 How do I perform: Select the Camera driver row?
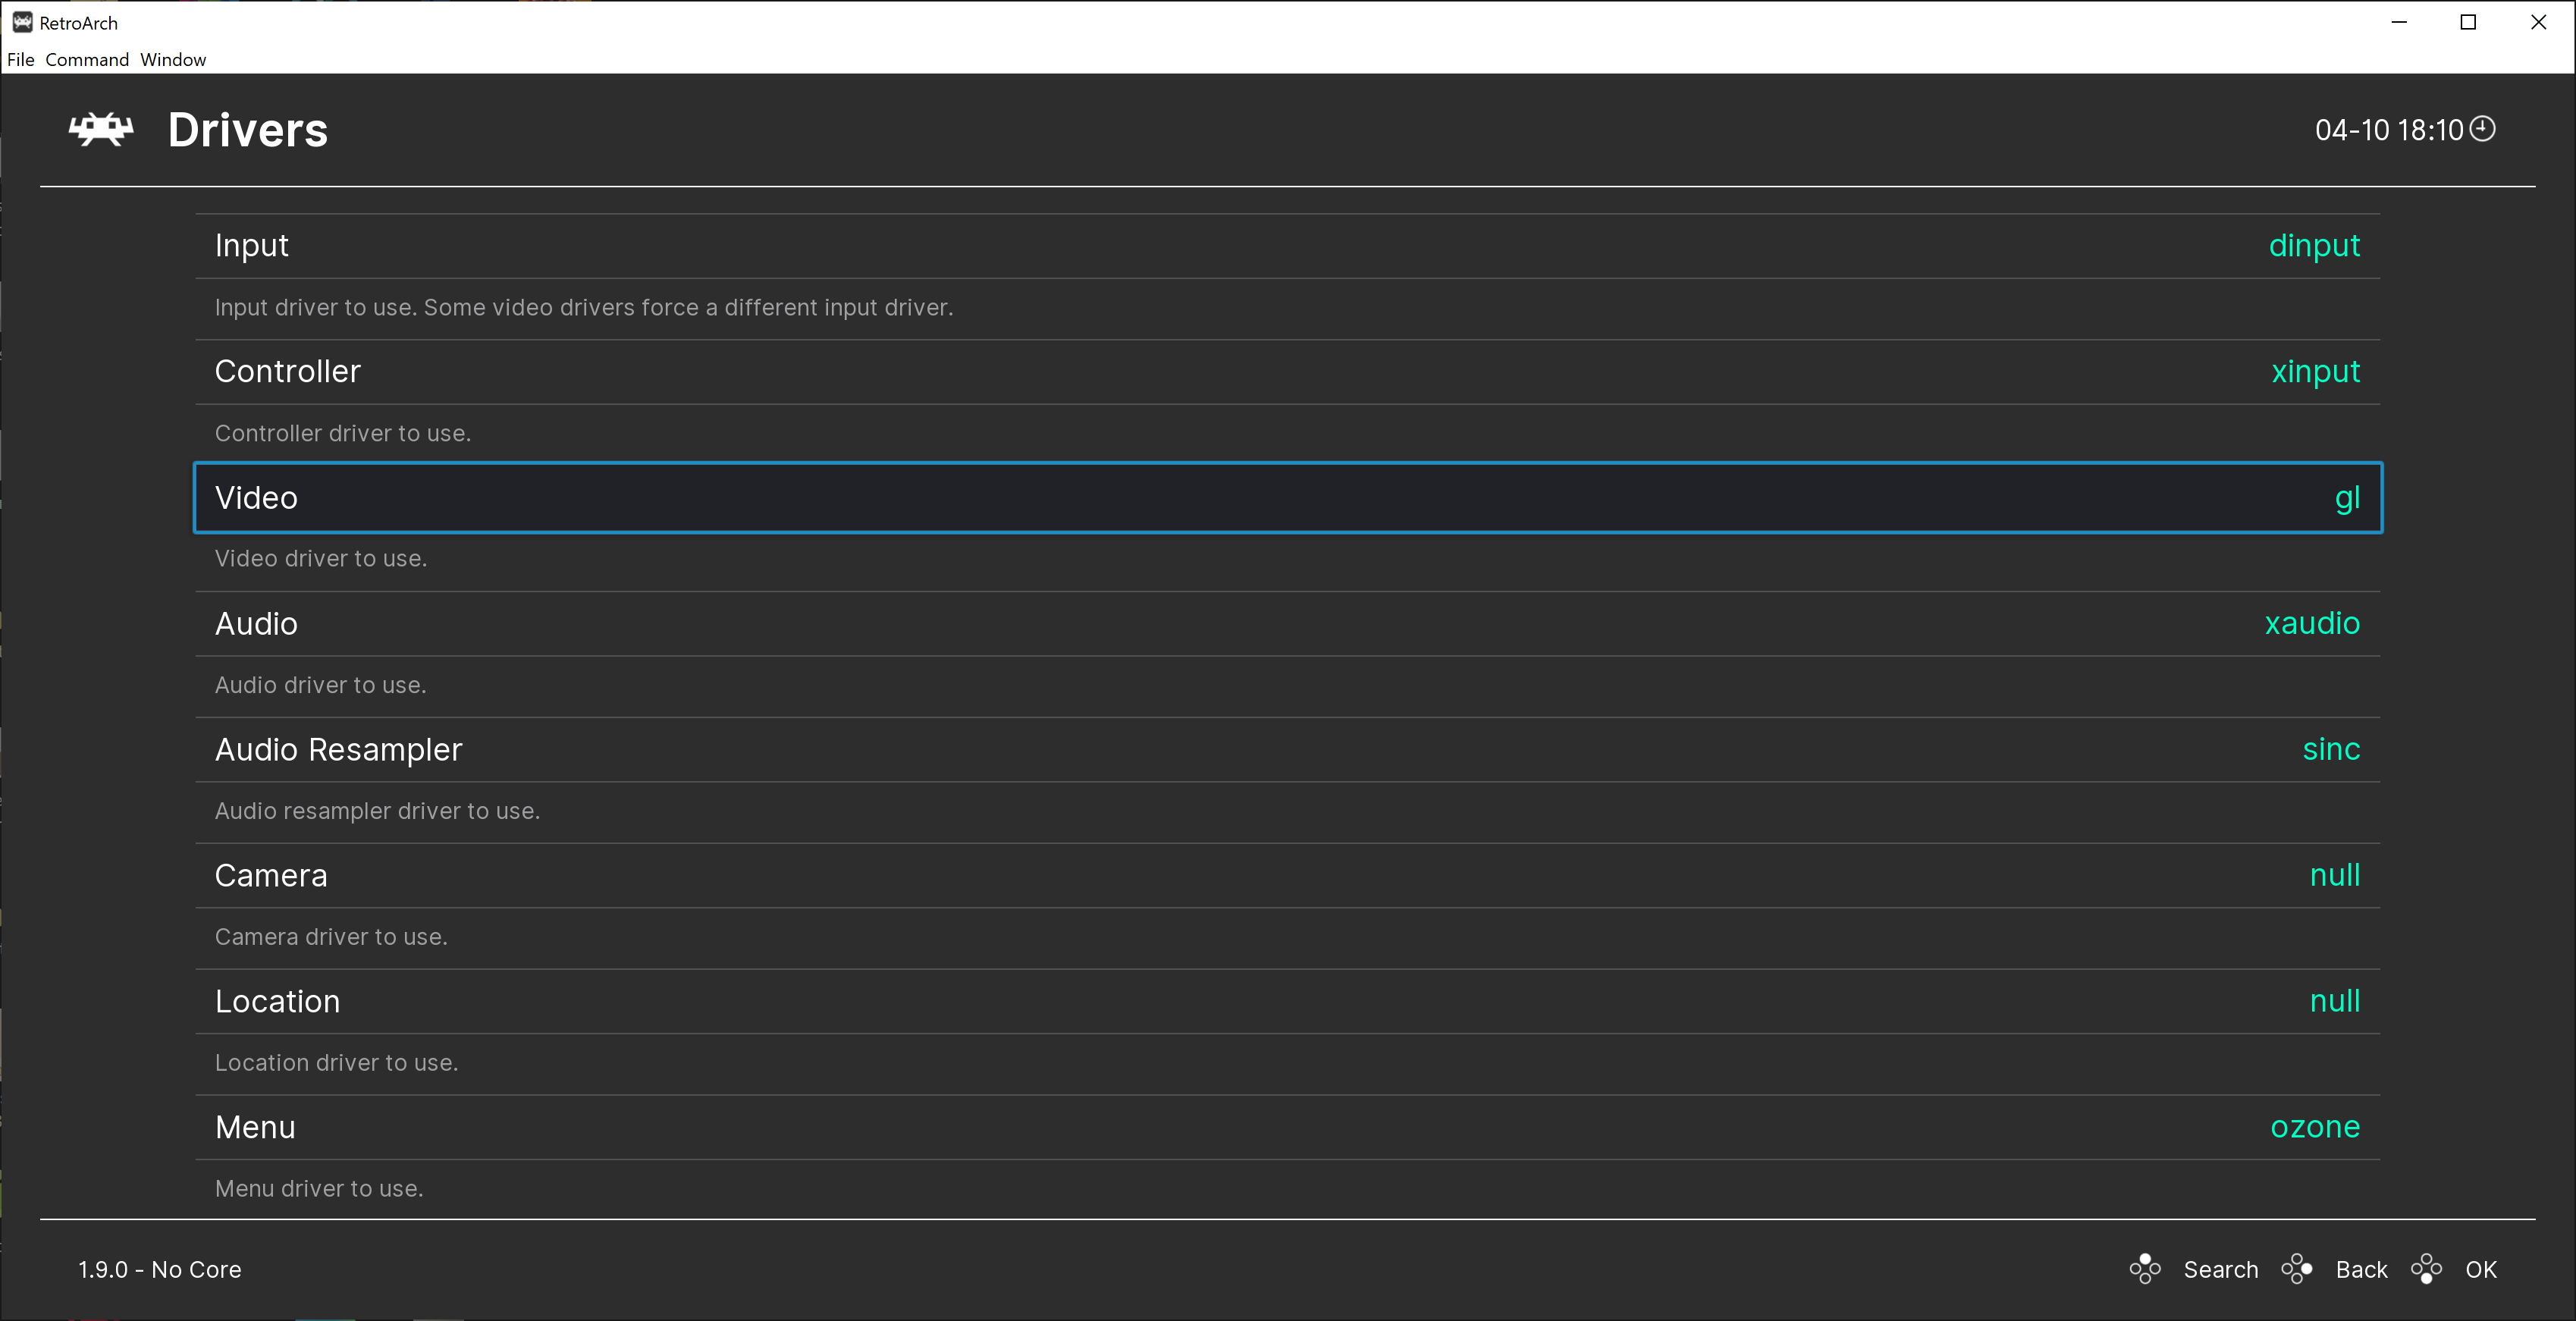pyautogui.click(x=1287, y=876)
